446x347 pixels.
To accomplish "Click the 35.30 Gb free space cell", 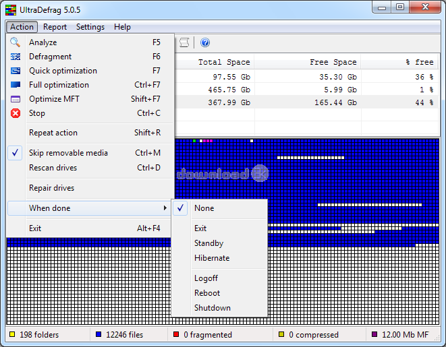I will pyautogui.click(x=338, y=77).
